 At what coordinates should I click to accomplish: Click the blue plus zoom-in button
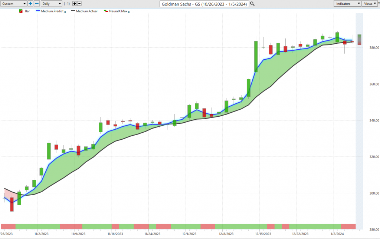30,4
